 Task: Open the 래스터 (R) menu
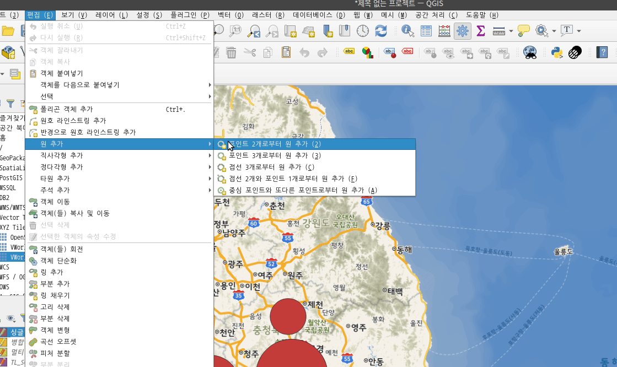click(x=269, y=15)
